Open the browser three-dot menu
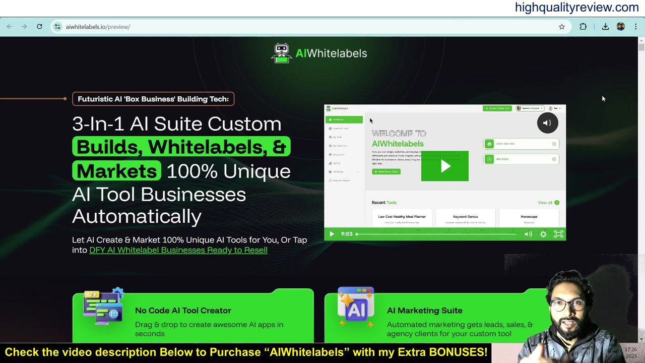The width and height of the screenshot is (645, 363). pos(636,27)
